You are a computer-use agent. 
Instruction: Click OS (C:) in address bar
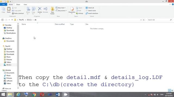[29, 20]
